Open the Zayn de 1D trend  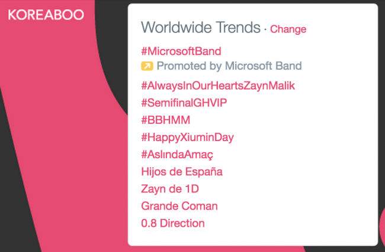(170, 189)
